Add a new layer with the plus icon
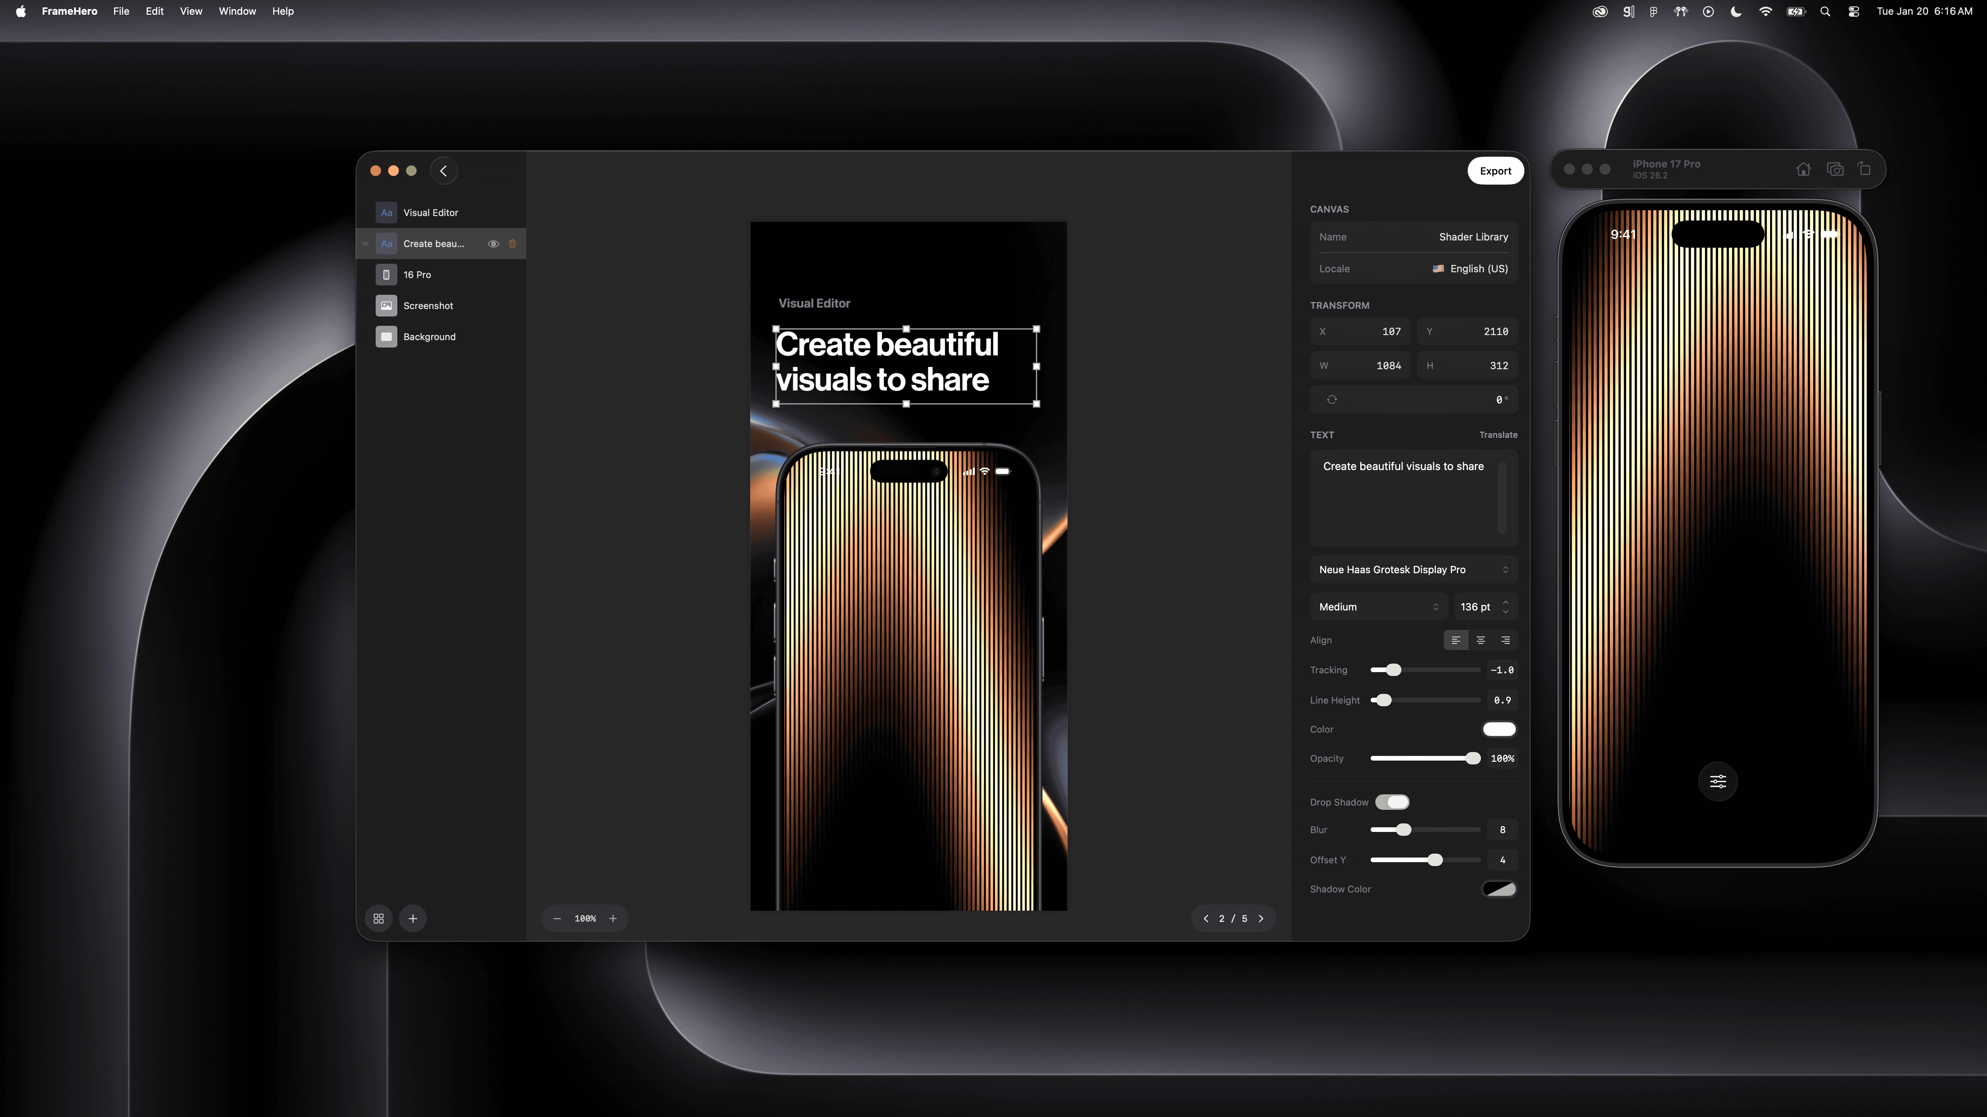This screenshot has width=1987, height=1117. coord(413,918)
